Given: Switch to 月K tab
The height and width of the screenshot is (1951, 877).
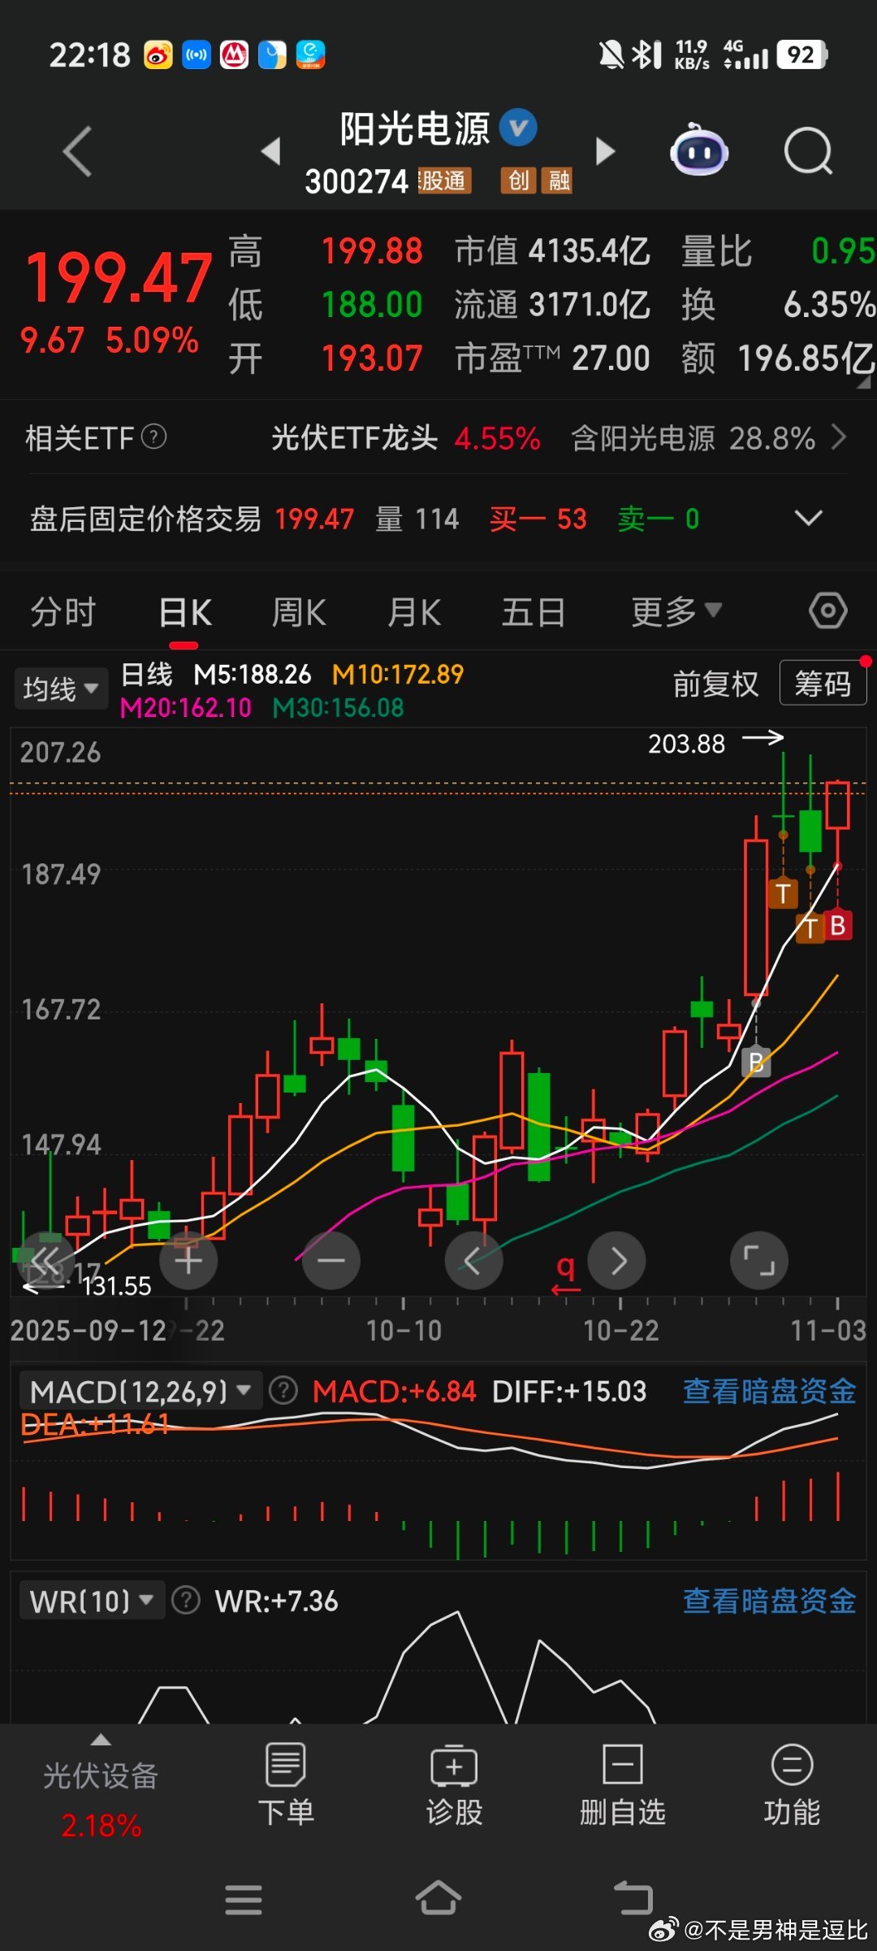Looking at the screenshot, I should click(414, 611).
